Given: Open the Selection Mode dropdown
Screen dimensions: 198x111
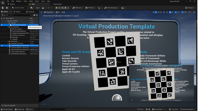Looking at the screenshot, I should click(19, 8).
